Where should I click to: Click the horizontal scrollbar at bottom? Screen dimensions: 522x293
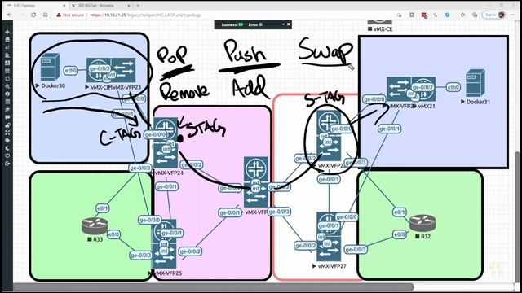click(x=213, y=286)
